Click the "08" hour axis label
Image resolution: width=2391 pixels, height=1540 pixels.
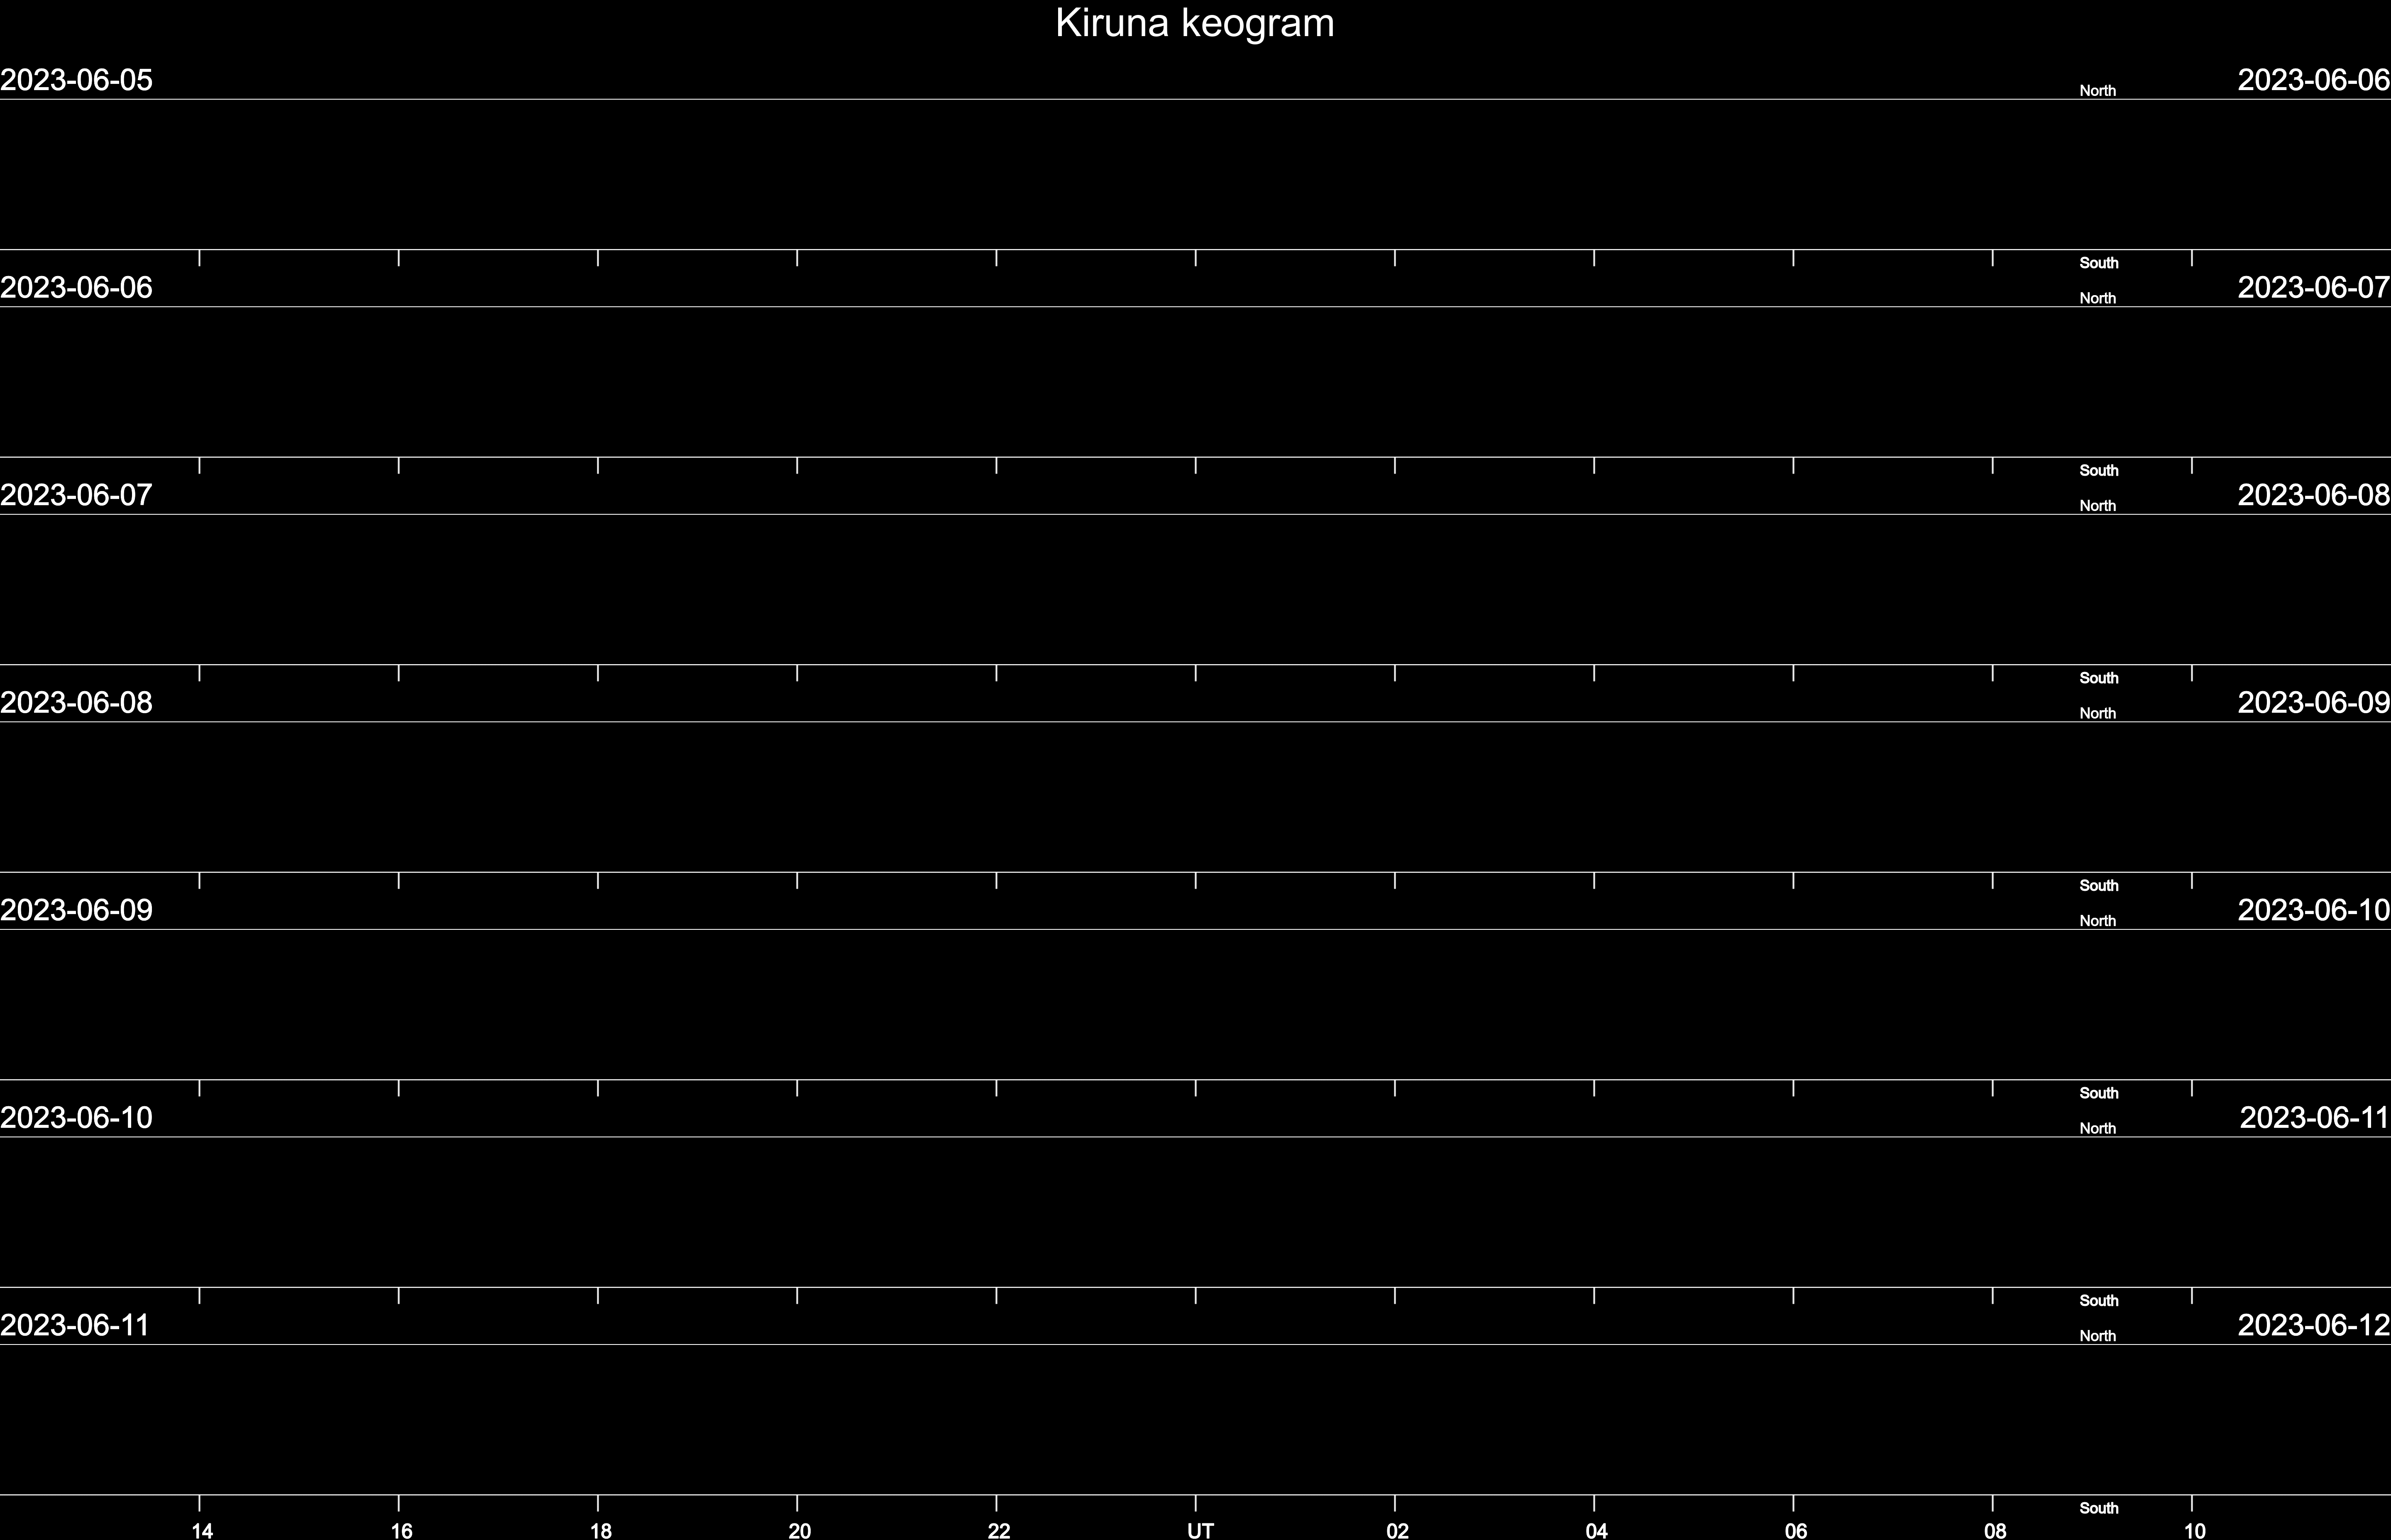coord(1995,1530)
